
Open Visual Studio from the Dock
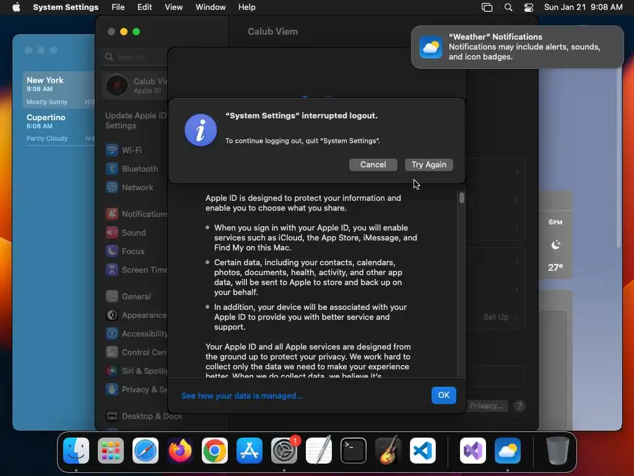[x=472, y=451]
